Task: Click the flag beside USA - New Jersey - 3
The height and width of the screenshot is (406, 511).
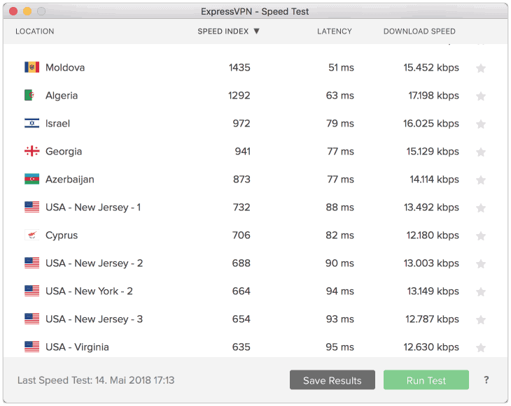Action: click(32, 319)
